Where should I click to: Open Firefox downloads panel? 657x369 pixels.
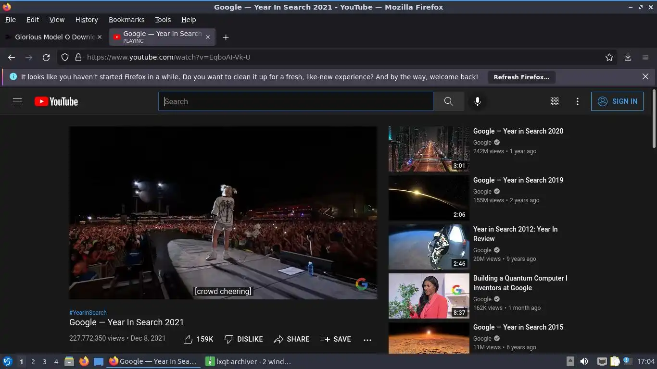628,57
